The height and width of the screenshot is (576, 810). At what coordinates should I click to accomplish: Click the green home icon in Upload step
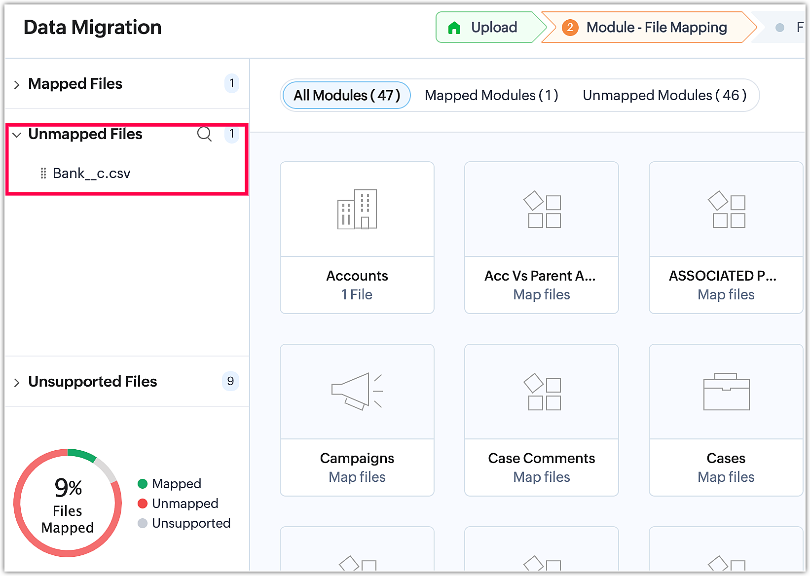point(454,28)
